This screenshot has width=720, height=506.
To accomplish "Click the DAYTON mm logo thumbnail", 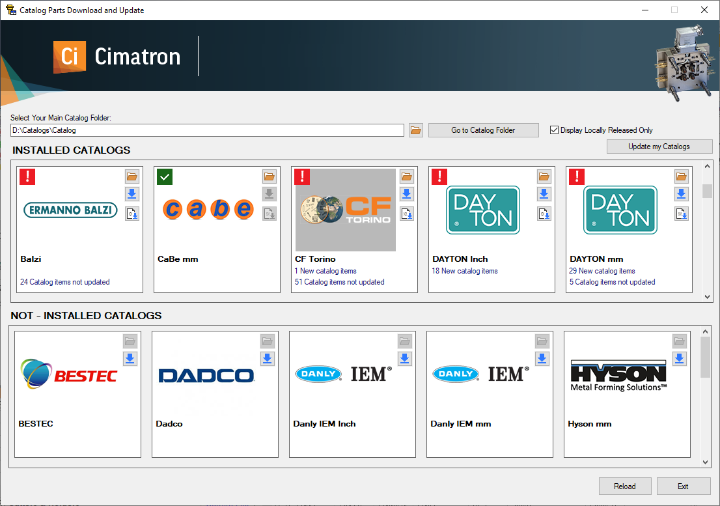I will tap(620, 210).
